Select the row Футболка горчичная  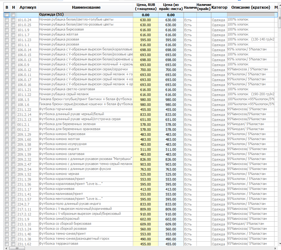click(x=140, y=110)
